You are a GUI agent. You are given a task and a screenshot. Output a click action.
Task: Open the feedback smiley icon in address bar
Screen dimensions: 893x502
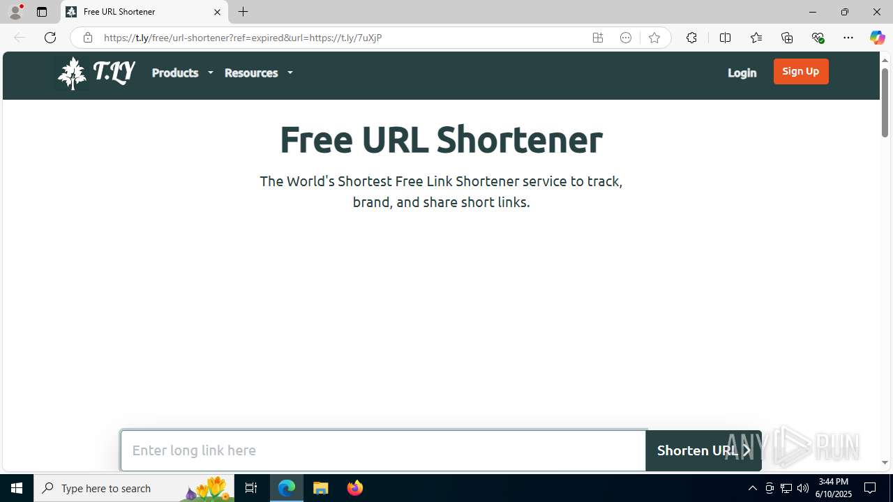[626, 38]
